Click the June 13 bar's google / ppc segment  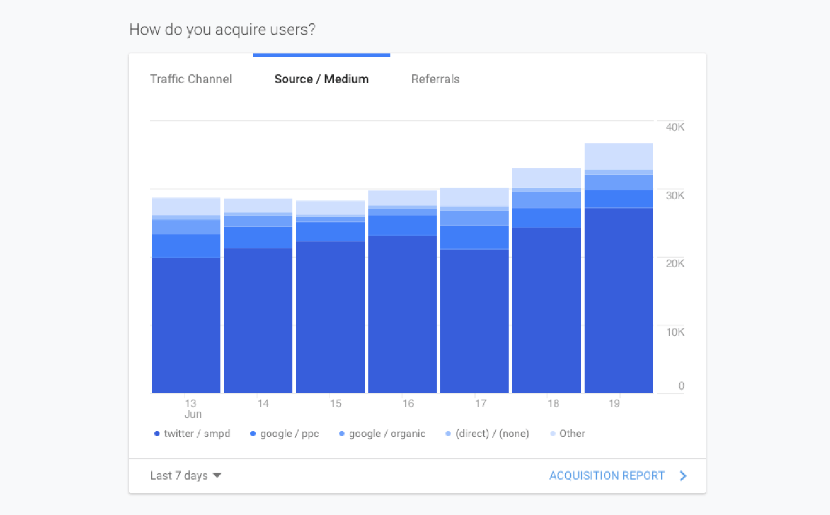(186, 246)
